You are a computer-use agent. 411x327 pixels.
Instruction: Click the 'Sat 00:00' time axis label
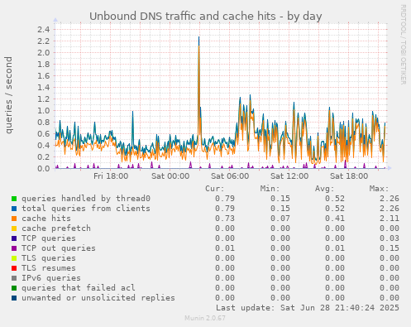pos(170,176)
